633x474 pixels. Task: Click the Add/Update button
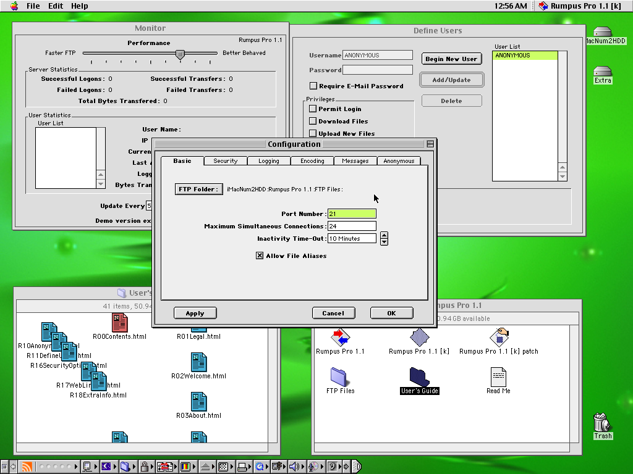[451, 80]
